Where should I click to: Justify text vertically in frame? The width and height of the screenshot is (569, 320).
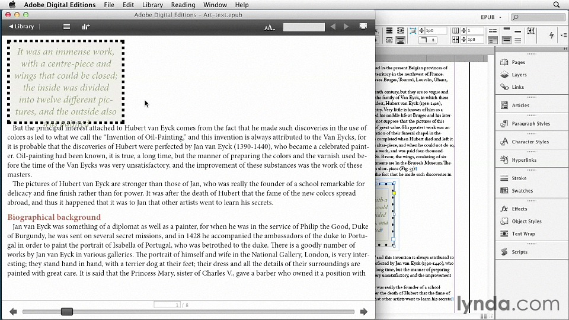[x=518, y=40]
